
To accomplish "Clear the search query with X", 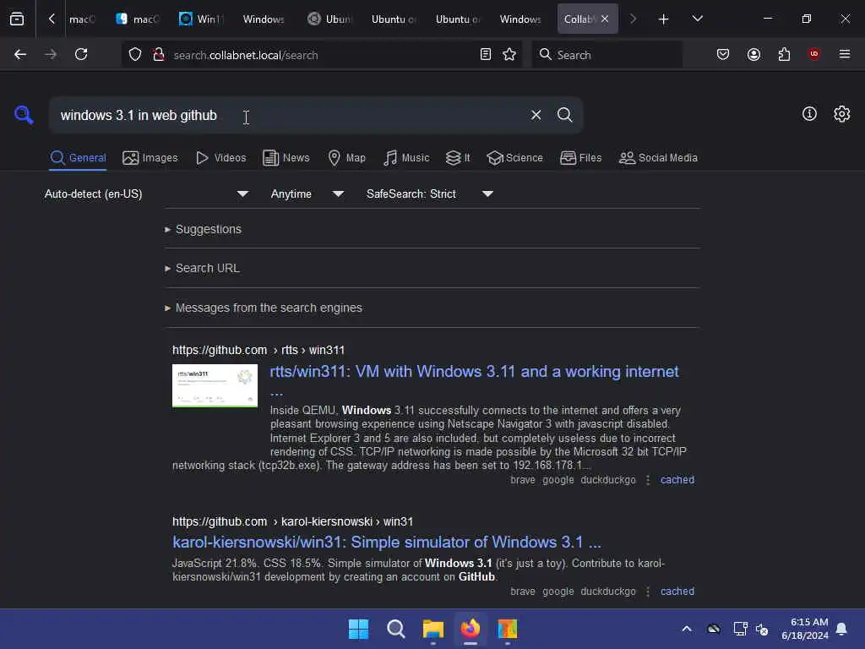I will click(x=536, y=115).
